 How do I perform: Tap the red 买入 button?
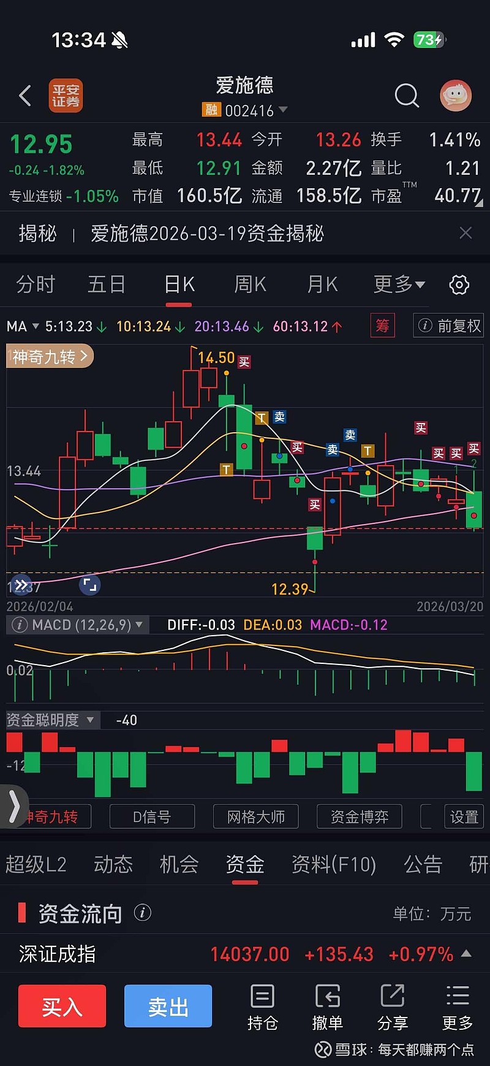[x=62, y=1006]
